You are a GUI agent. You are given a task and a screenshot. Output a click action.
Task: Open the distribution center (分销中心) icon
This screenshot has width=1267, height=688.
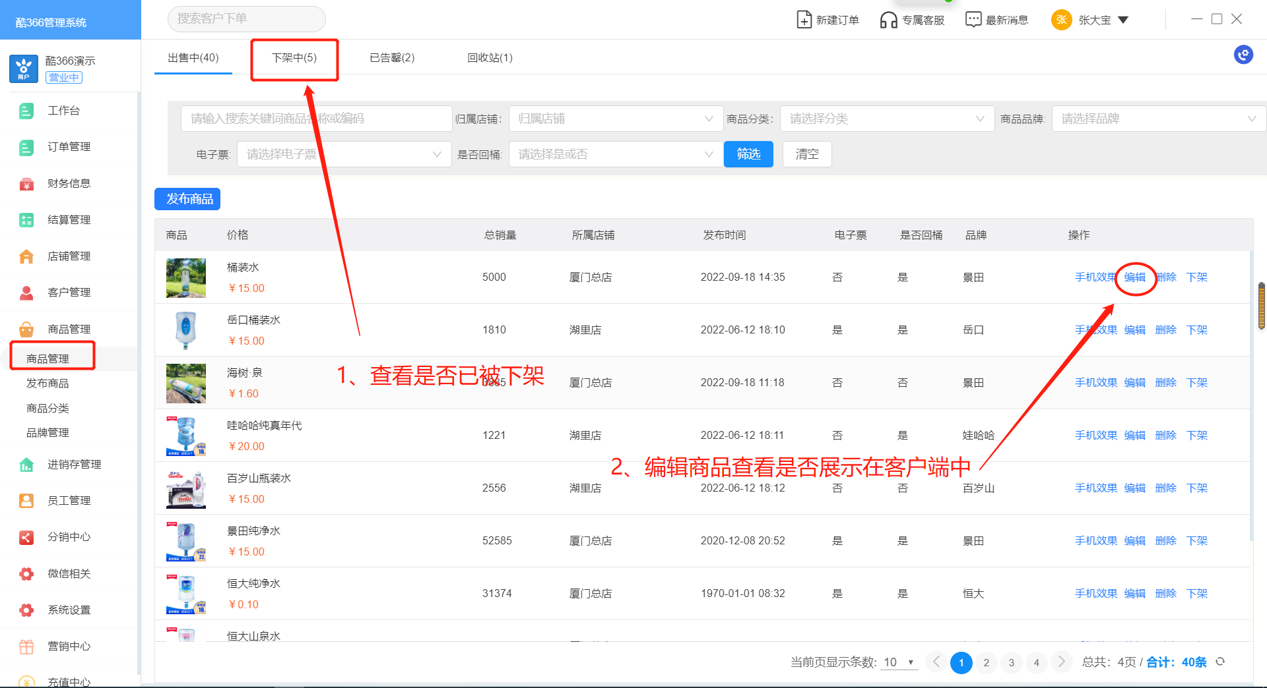[26, 537]
